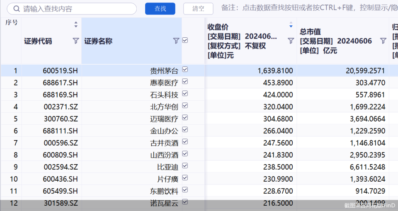Toggle the select-all checkbox in header
Viewport: 398px width, 211px height.
click(x=185, y=40)
